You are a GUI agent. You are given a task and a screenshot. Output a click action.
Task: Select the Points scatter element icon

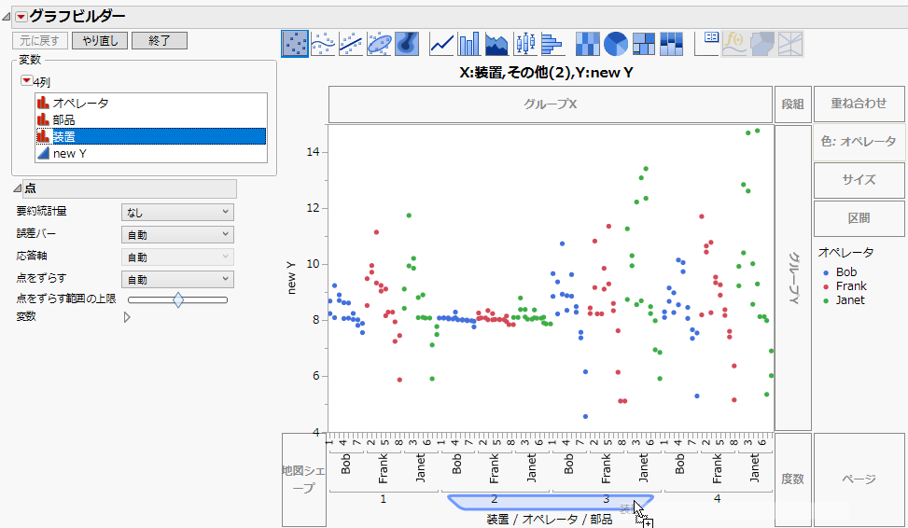coord(295,43)
